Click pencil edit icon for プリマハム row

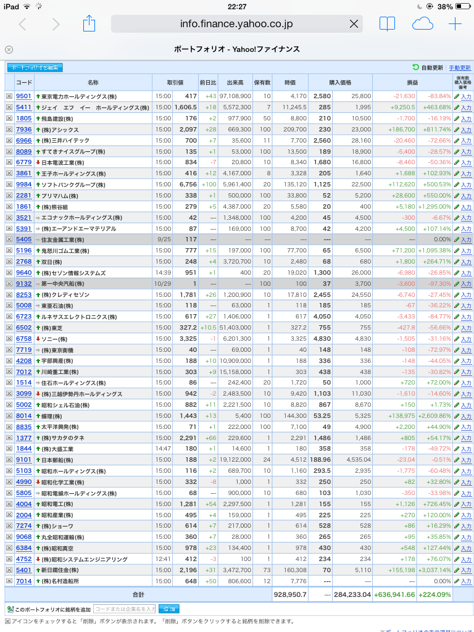point(457,196)
